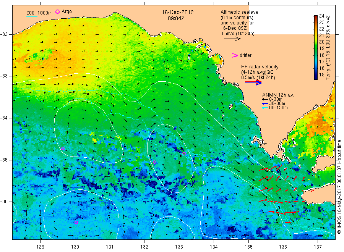Click latitude label -34 on the axis
The height and width of the screenshot is (252, 344).
click(x=4, y=118)
